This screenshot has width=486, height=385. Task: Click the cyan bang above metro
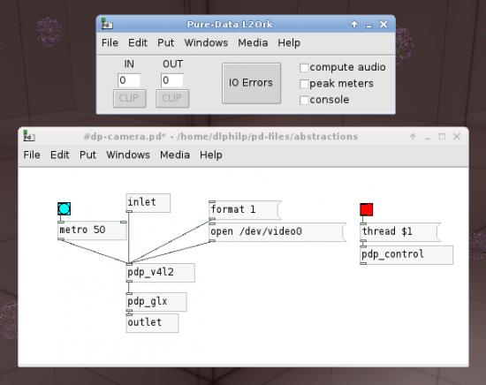[64, 209]
